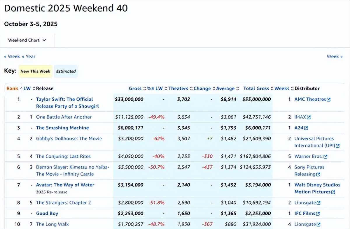Screen dimensions: 350x229
Task: Jump to previous Year link
Action: 29,57
